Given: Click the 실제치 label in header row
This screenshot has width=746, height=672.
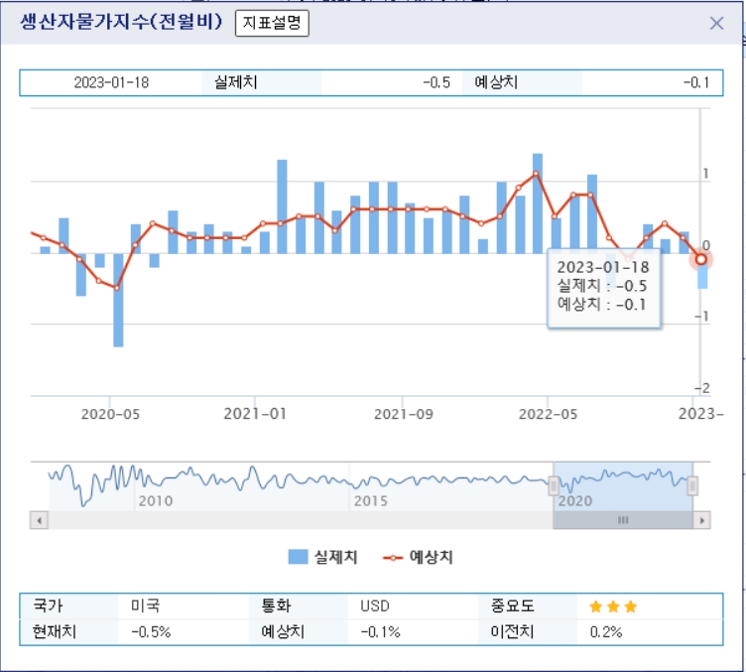Looking at the screenshot, I should tap(236, 81).
